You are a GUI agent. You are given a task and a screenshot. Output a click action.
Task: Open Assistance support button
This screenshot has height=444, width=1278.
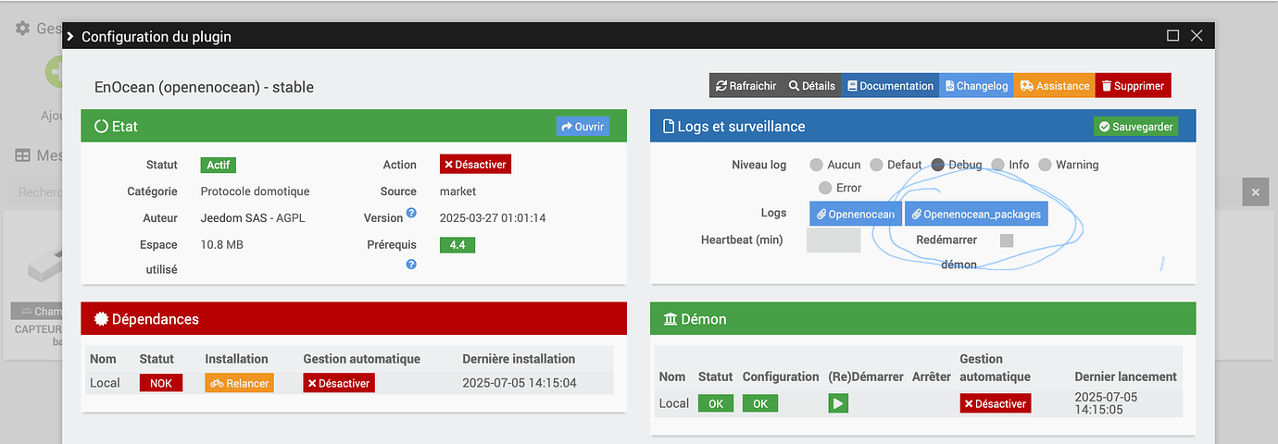(x=1054, y=85)
